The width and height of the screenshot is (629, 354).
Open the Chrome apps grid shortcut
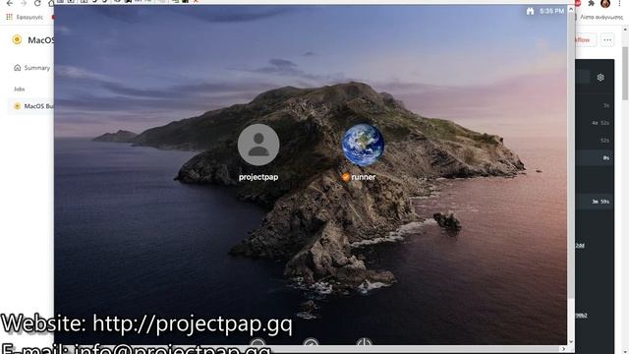pos(9,17)
